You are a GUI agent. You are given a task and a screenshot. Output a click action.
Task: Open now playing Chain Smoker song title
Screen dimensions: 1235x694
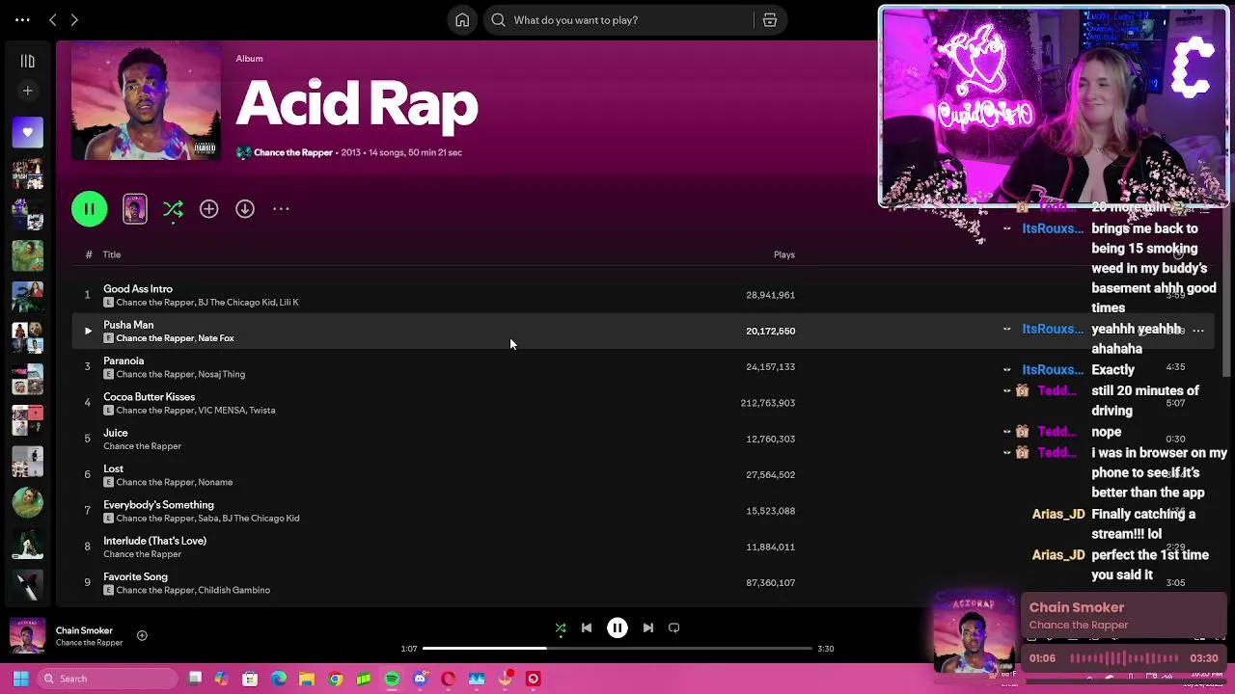click(84, 630)
